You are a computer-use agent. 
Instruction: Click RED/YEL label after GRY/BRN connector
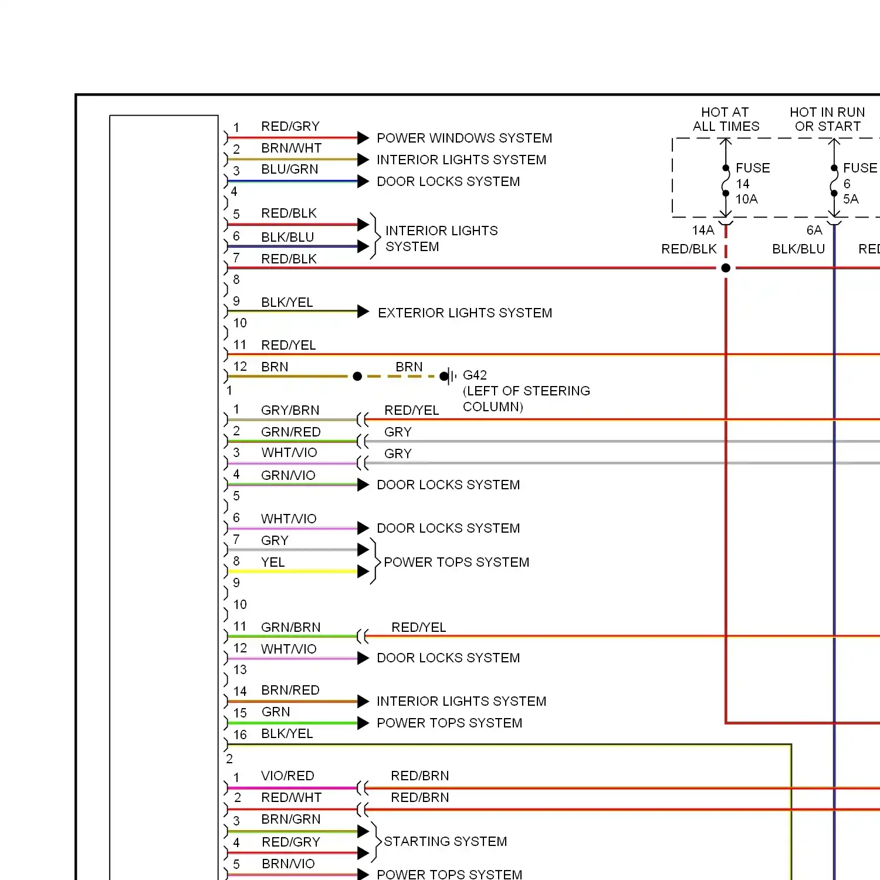click(x=411, y=410)
